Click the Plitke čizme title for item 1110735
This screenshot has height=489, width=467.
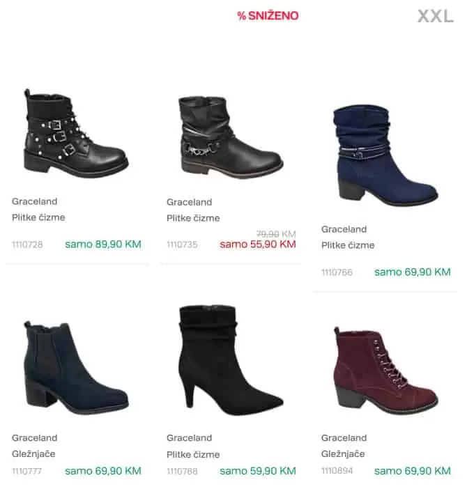(x=193, y=218)
